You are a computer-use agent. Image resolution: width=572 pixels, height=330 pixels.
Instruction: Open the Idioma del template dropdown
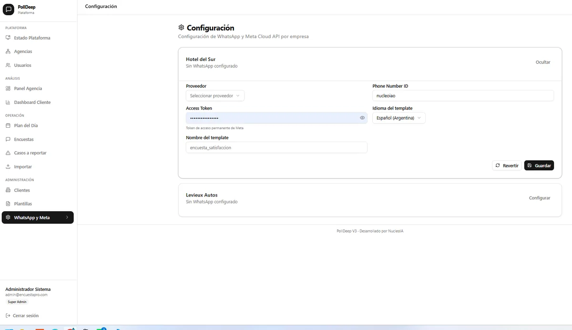point(399,118)
